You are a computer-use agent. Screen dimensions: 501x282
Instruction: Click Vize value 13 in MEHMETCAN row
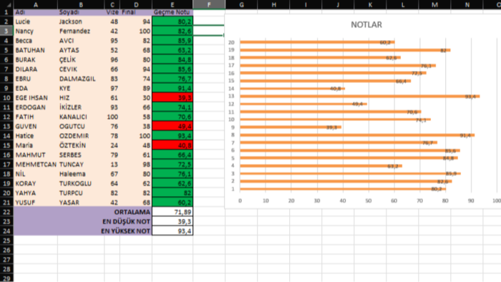(x=112, y=165)
